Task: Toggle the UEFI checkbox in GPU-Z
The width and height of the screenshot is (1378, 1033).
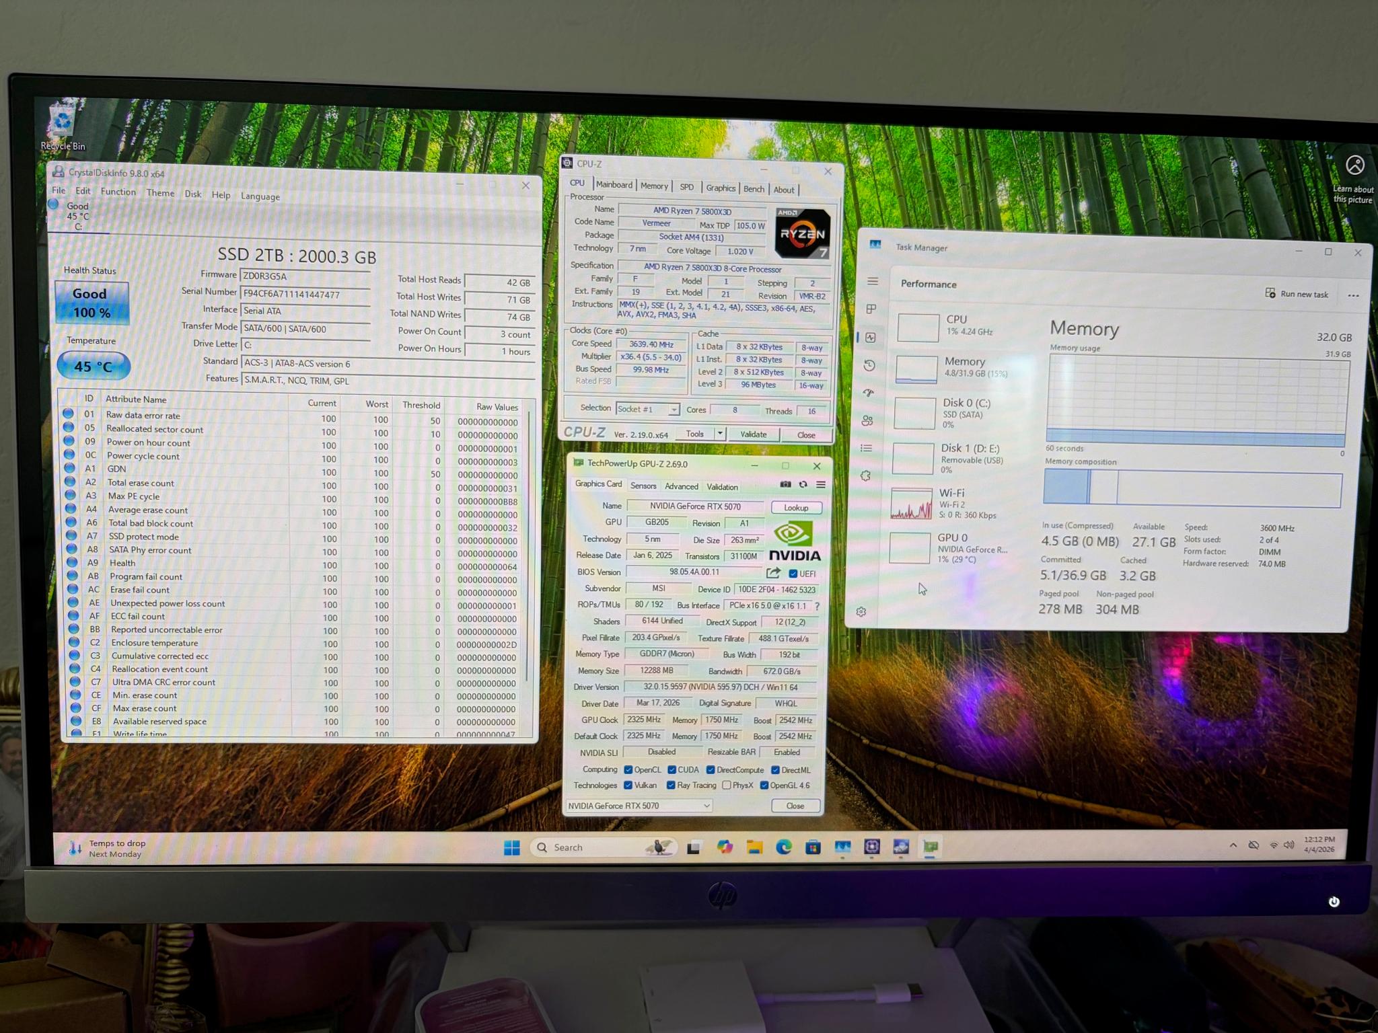Action: 793,574
